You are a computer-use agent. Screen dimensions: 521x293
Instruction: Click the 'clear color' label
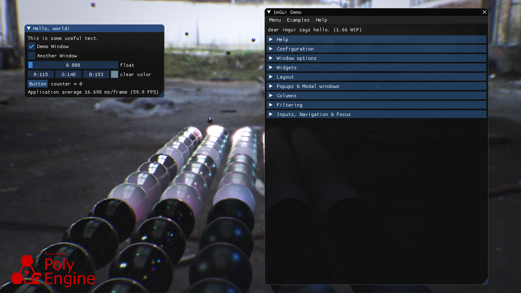[136, 74]
